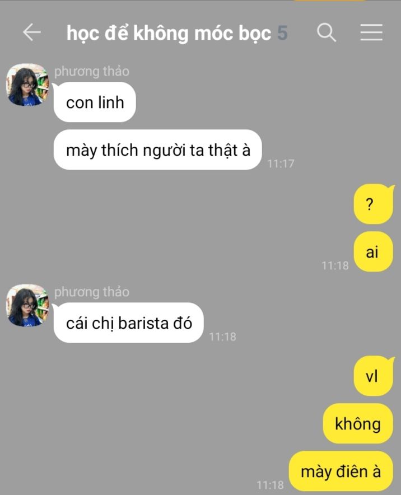Open phương thảo's lower avatar

click(x=27, y=305)
